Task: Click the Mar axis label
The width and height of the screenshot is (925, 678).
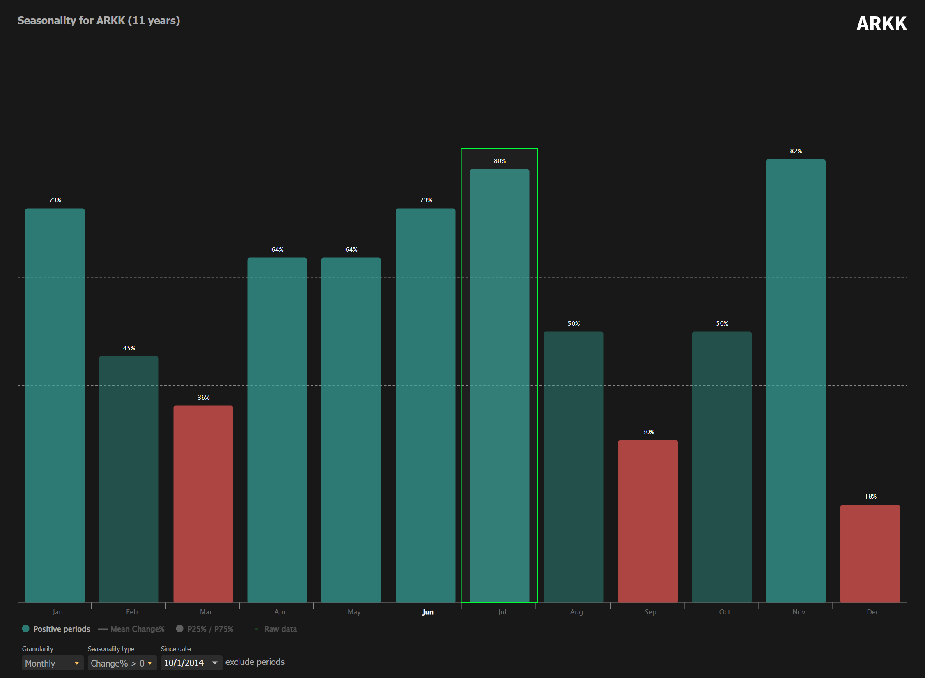Action: pyautogui.click(x=206, y=611)
